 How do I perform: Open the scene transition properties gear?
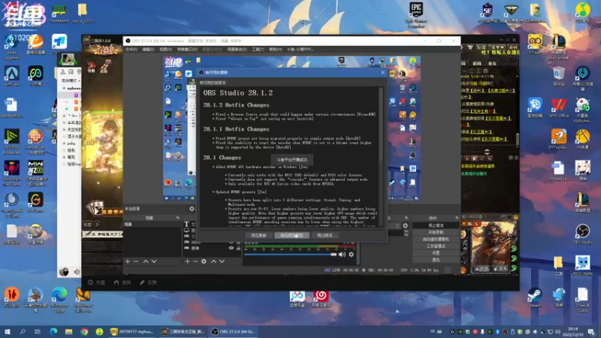(x=405, y=226)
